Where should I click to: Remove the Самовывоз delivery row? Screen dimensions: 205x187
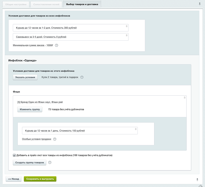(126, 35)
